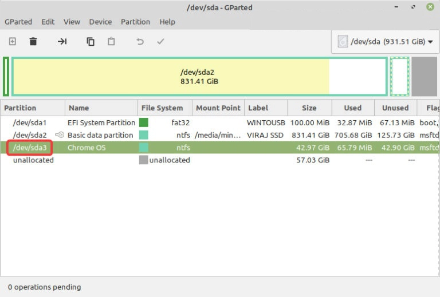Click the Apply all operations checkmark
Viewport: 440px width, 297px height.
click(x=161, y=42)
